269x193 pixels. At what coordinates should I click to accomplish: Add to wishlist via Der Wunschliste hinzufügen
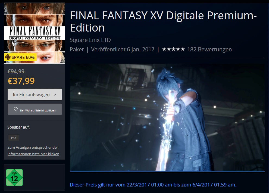(35, 109)
